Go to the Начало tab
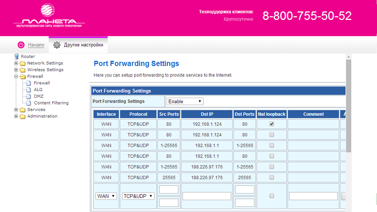This screenshot has width=377, height=212. click(36, 45)
